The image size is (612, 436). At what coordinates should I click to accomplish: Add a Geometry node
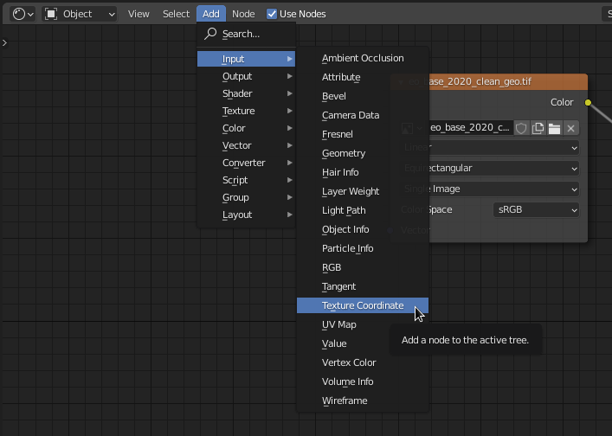[363, 153]
